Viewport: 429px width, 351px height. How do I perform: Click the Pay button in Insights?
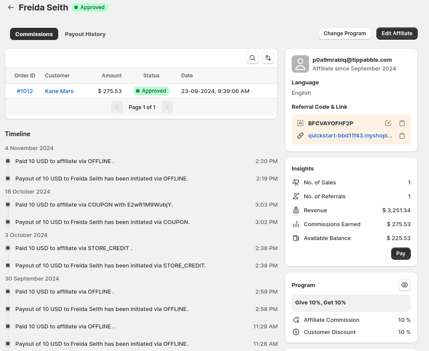[x=400, y=254]
